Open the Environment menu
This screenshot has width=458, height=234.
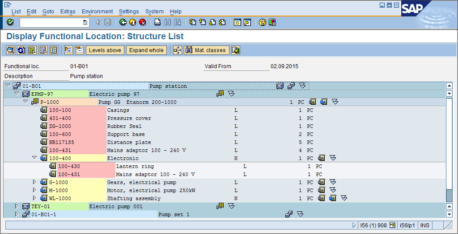click(x=97, y=11)
